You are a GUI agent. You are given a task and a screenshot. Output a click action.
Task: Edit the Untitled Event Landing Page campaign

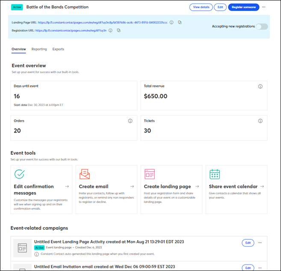pyautogui.click(x=248, y=243)
